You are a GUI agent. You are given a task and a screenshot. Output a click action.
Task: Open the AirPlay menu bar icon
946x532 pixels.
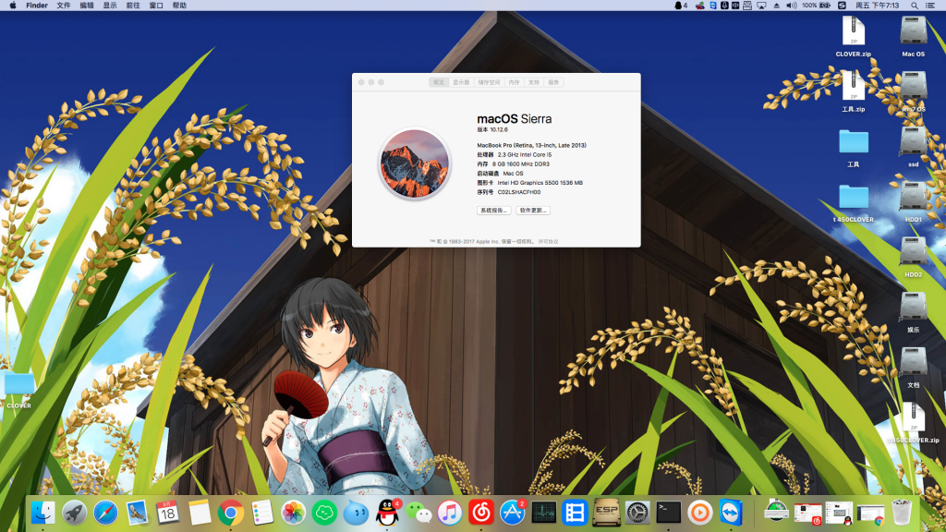(761, 6)
